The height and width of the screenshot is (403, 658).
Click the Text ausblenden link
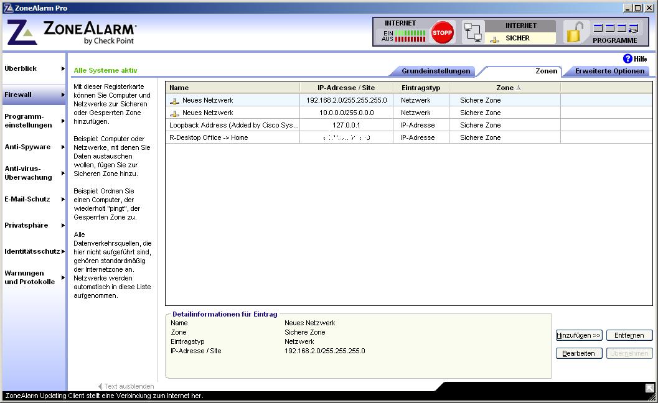(x=126, y=386)
